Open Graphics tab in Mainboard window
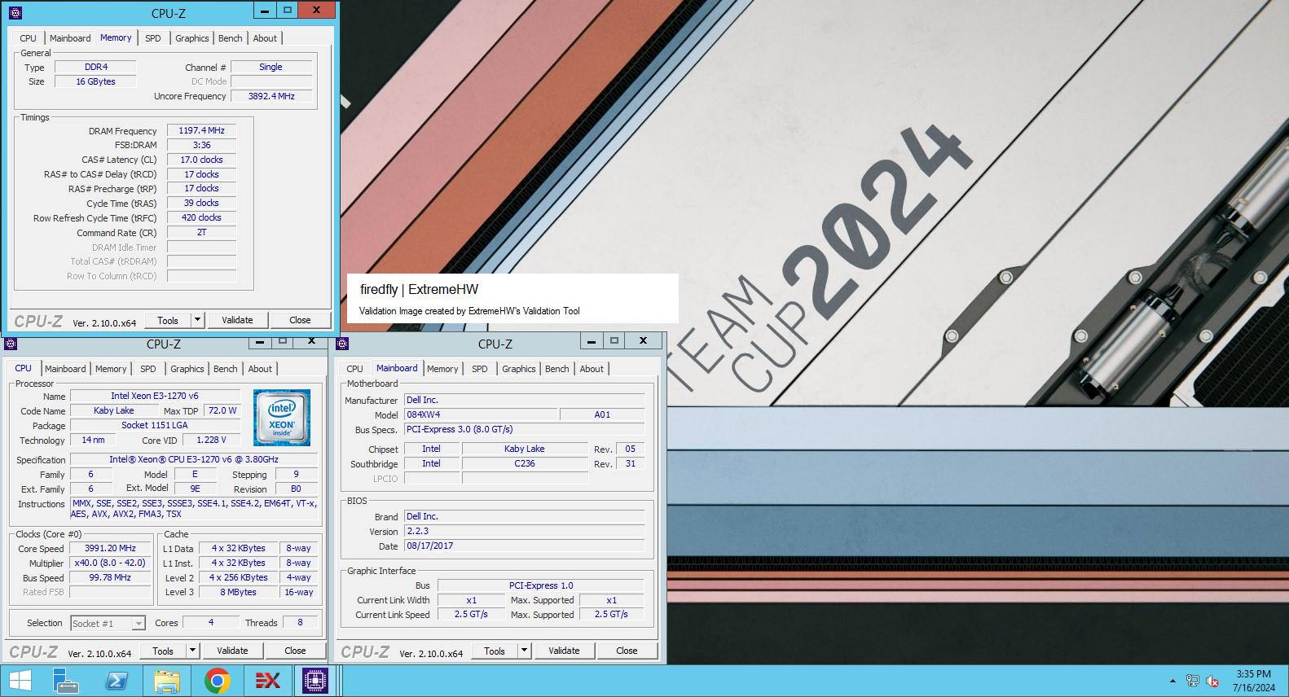The height and width of the screenshot is (697, 1289). coord(519,369)
